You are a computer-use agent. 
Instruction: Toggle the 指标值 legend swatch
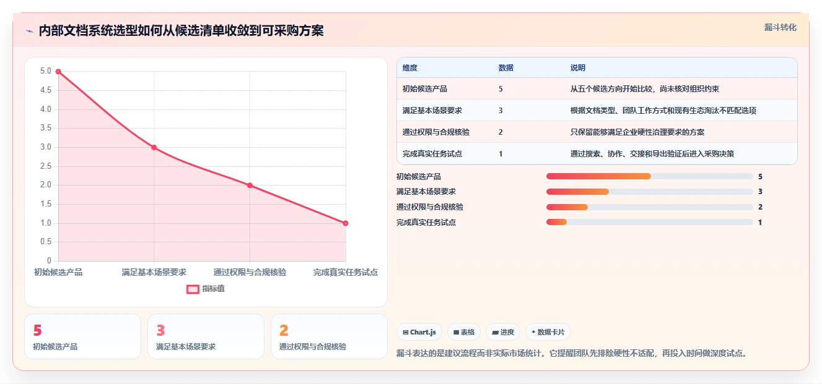coord(193,289)
